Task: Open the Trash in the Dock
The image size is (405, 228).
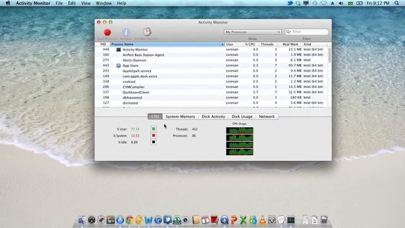Action: click(324, 220)
